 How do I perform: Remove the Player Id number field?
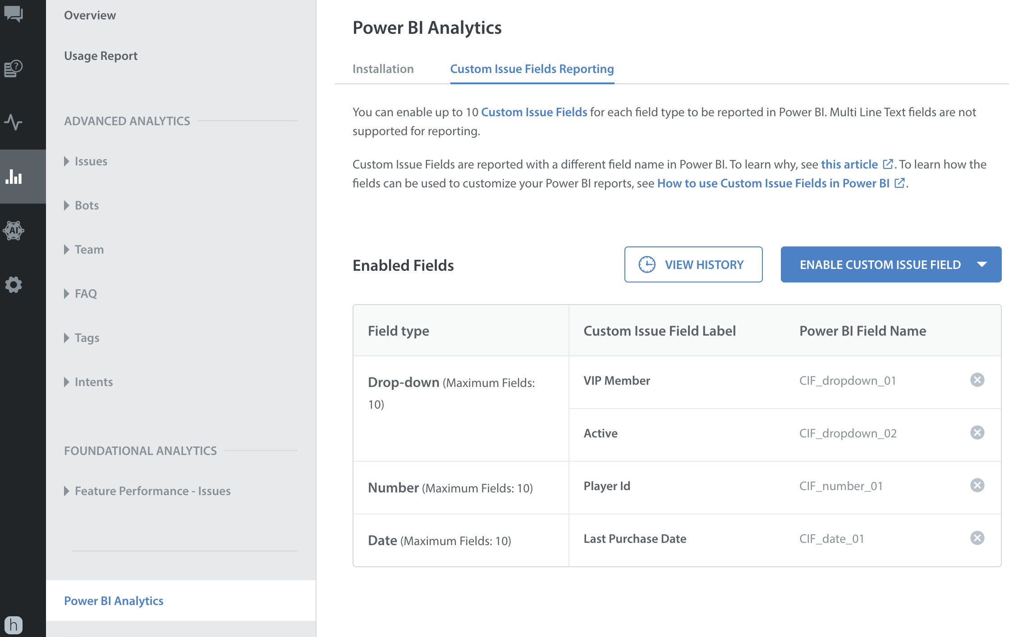977,485
